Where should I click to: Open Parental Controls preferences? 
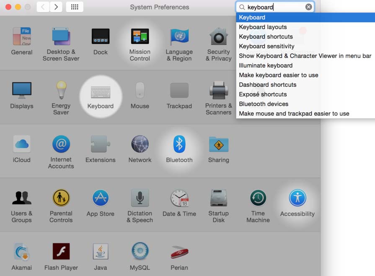click(61, 206)
